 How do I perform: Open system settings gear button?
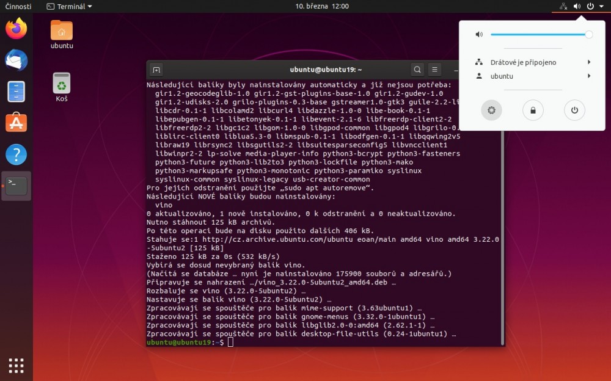(491, 111)
